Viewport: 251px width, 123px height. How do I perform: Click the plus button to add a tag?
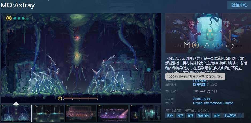click(x=241, y=116)
